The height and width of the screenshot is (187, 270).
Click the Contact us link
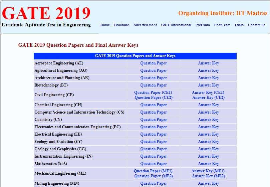256,25
